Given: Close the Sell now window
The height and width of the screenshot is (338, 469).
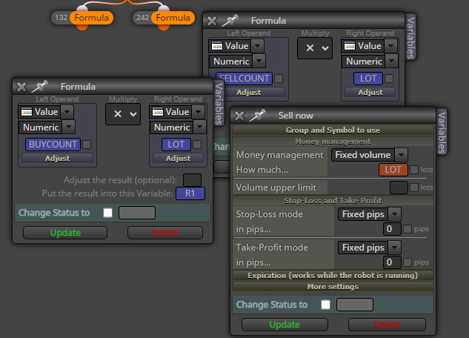Looking at the screenshot, I should point(239,116).
